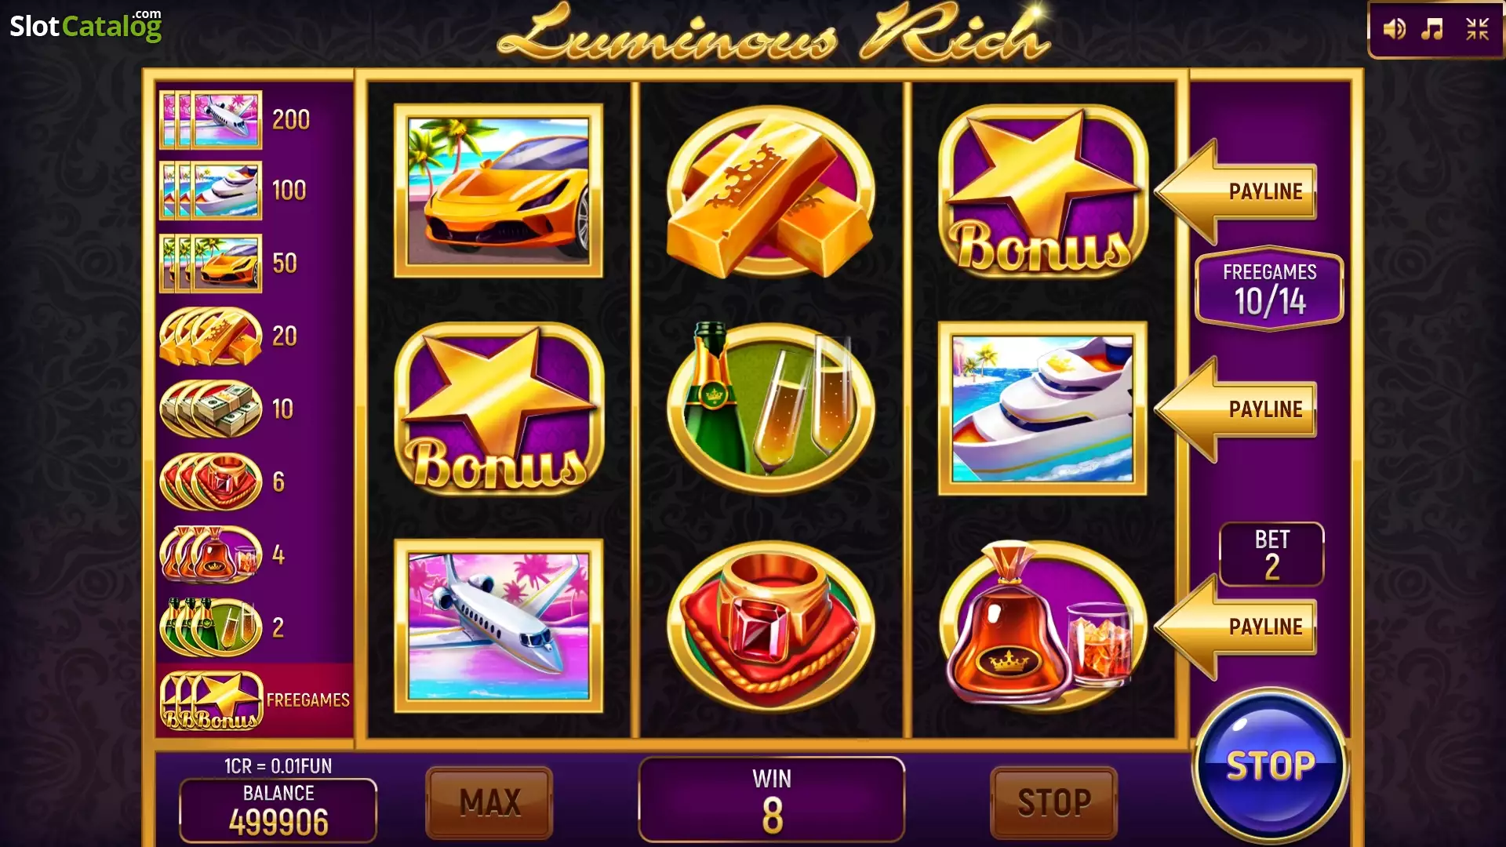Click the ruby ring symbol on middle reel
This screenshot has height=847, width=1506.
770,626
